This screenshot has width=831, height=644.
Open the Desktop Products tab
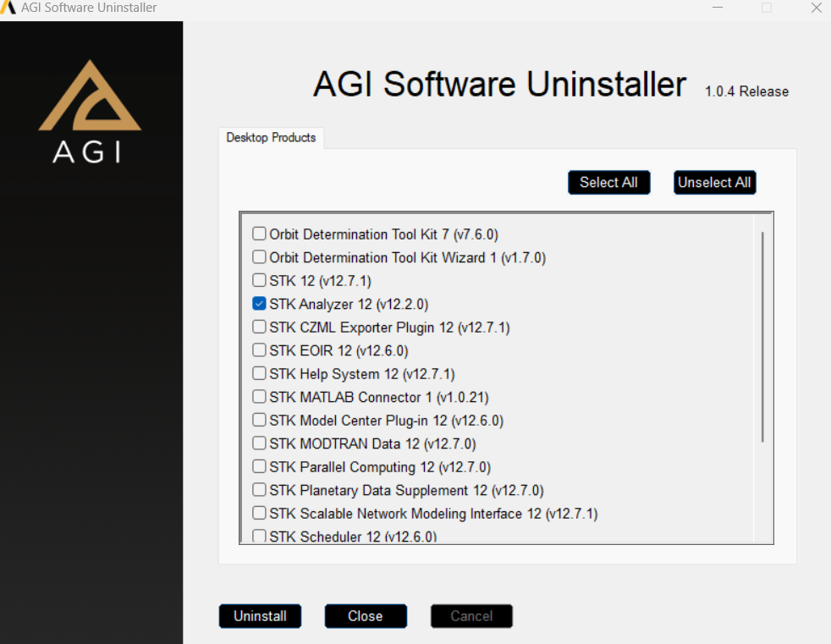coord(271,138)
